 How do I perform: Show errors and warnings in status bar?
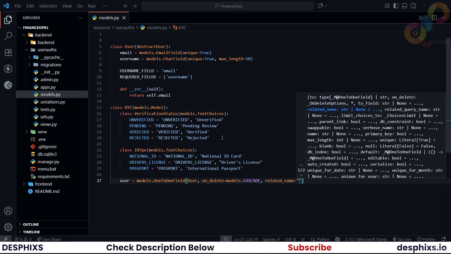pos(24,239)
